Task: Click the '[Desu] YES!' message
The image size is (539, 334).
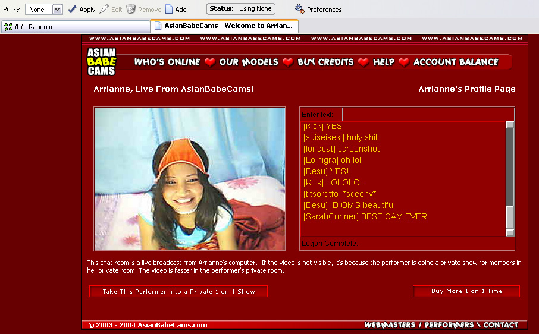Action: (326, 171)
